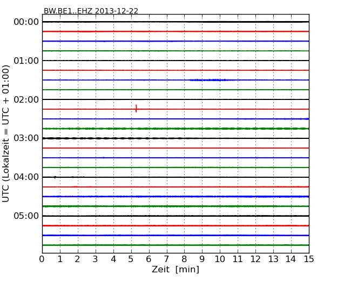The width and height of the screenshot is (351, 281).
Task: Click x-axis tick label 13
Action: pos(273,259)
